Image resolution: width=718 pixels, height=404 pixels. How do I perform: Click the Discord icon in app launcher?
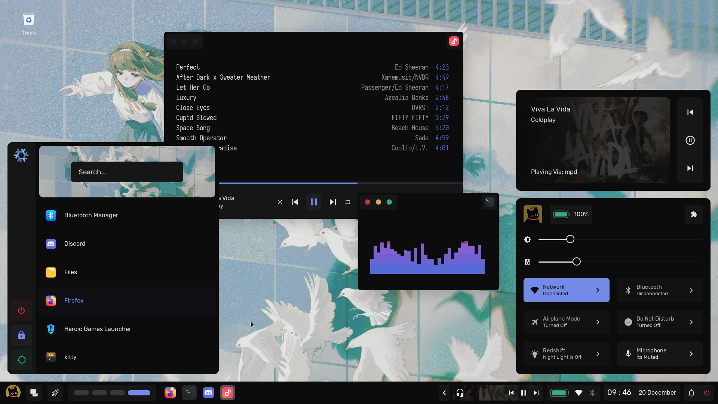pyautogui.click(x=50, y=243)
